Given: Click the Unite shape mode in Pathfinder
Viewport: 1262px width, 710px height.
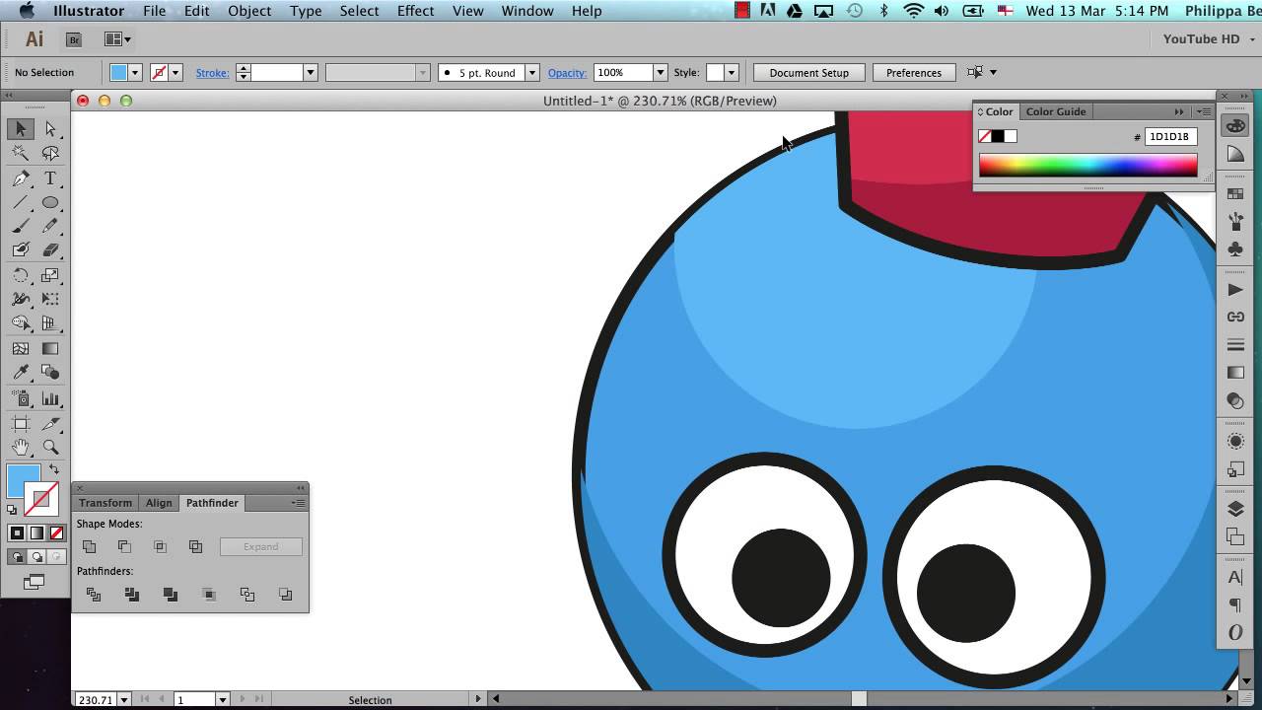Looking at the screenshot, I should coord(90,546).
